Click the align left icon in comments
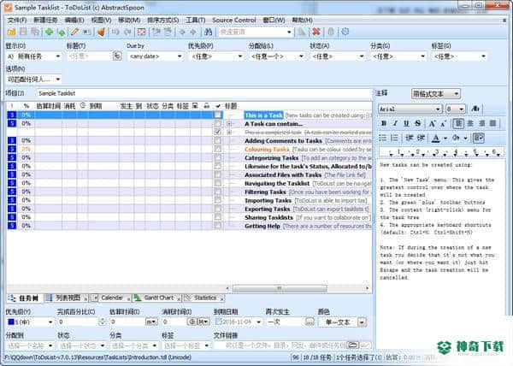Image resolution: width=513 pixels, height=366 pixels. pos(458,123)
